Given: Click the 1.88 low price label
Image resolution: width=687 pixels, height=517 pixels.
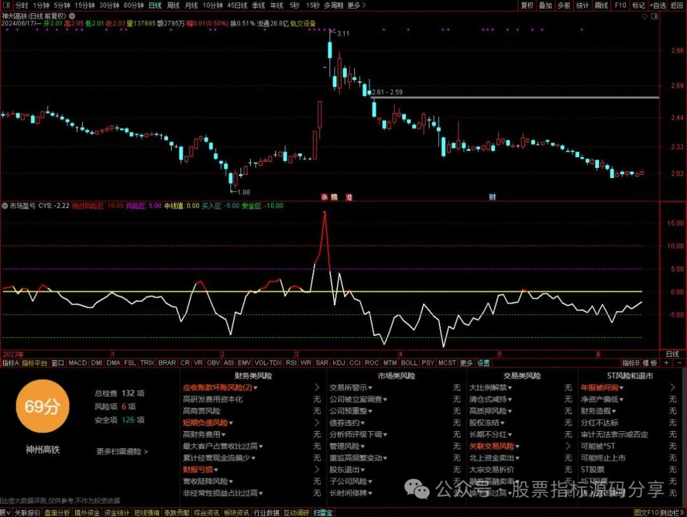Looking at the screenshot, I should pos(243,192).
